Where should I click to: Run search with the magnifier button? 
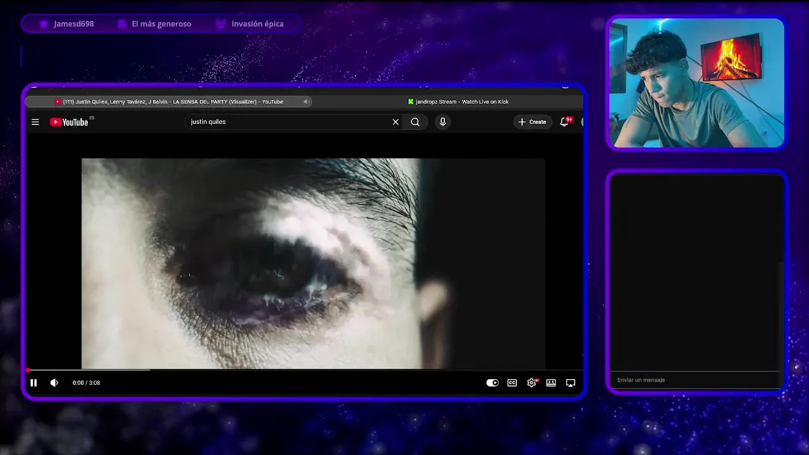[x=415, y=122]
